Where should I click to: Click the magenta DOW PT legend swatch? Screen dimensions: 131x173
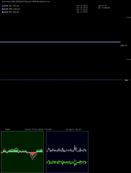tap(3, 12)
